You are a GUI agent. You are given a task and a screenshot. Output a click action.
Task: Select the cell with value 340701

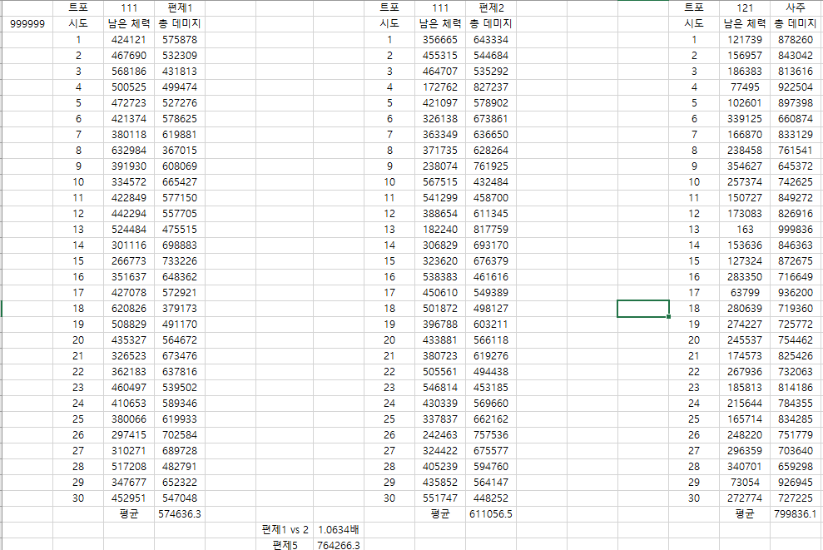(x=744, y=466)
